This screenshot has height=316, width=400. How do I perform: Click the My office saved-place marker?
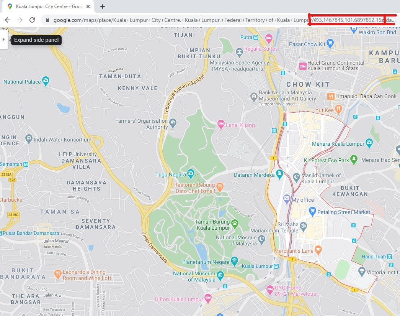pyautogui.click(x=287, y=199)
